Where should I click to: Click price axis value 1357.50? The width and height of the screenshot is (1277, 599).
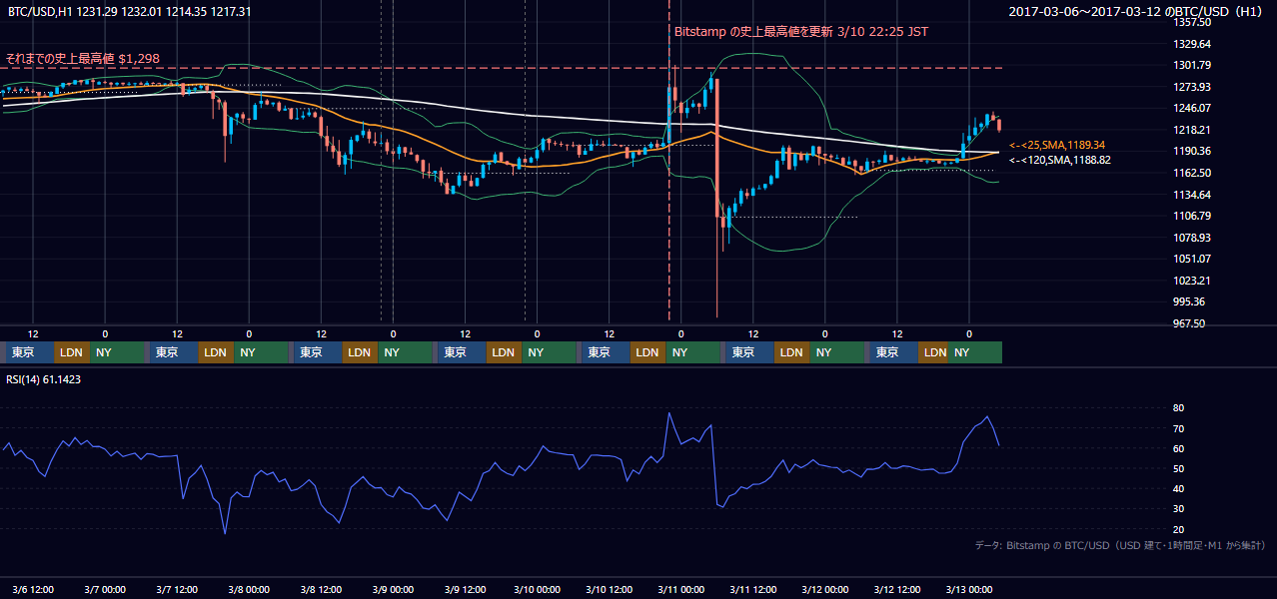coord(1190,22)
